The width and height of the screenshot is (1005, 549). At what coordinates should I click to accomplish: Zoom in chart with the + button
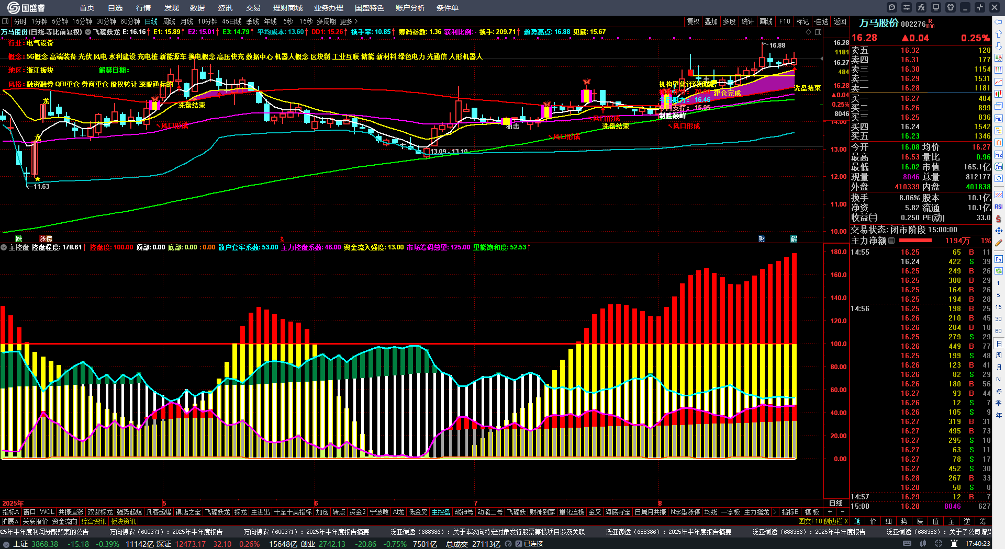click(830, 512)
